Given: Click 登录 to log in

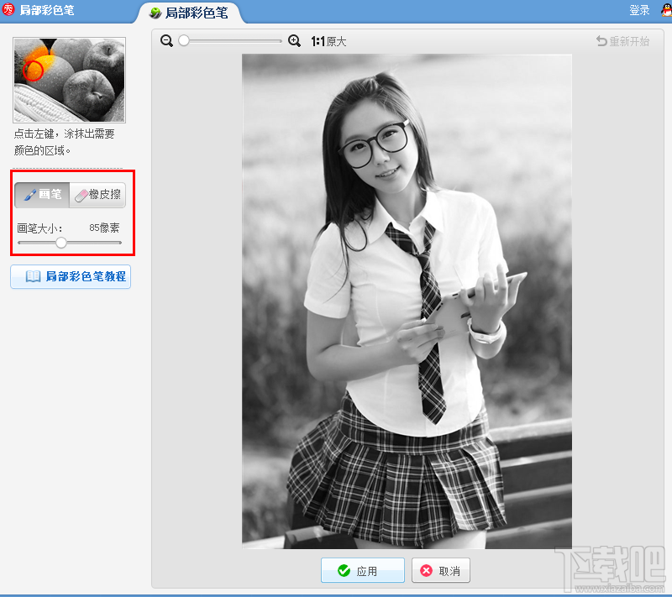Looking at the screenshot, I should [638, 9].
